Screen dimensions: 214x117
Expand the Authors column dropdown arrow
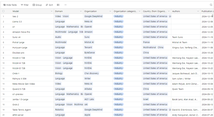click(x=198, y=11)
